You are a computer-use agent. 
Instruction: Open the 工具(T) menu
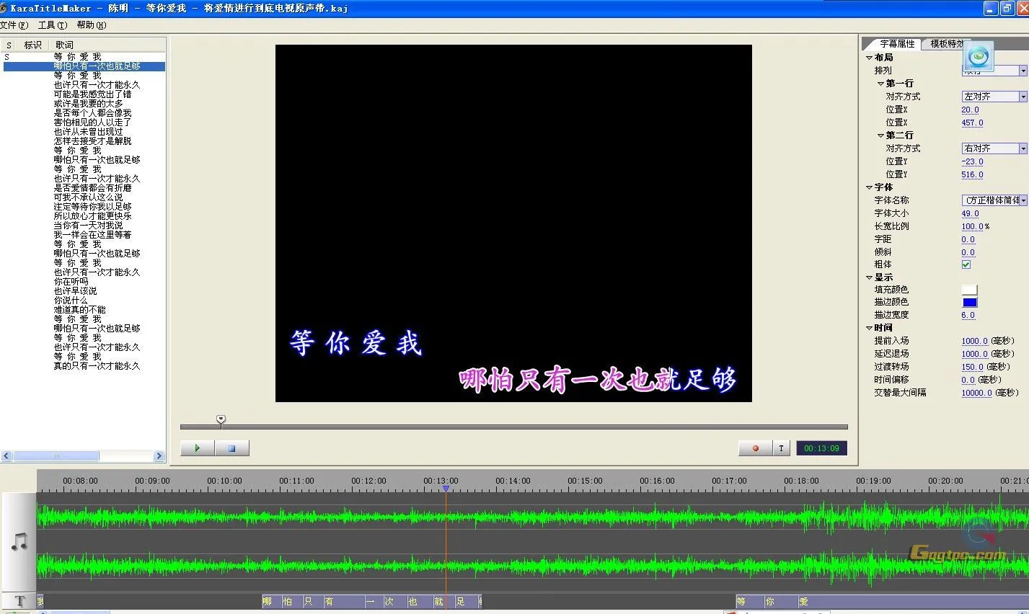50,25
